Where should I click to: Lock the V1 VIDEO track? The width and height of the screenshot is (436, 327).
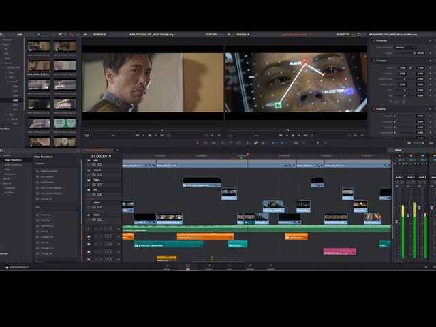pyautogui.click(x=89, y=219)
